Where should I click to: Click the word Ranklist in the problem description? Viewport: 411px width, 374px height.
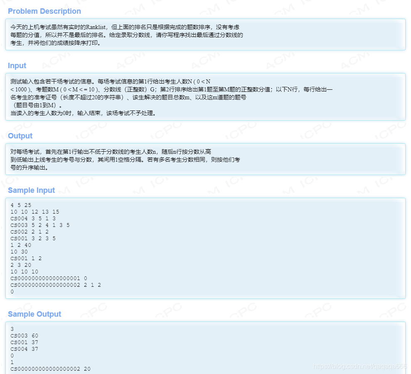click(96, 27)
